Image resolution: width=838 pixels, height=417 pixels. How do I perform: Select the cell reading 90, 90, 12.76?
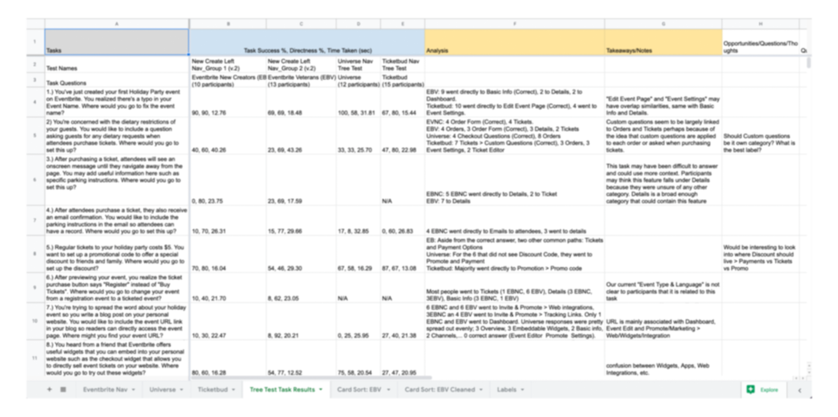coord(228,102)
